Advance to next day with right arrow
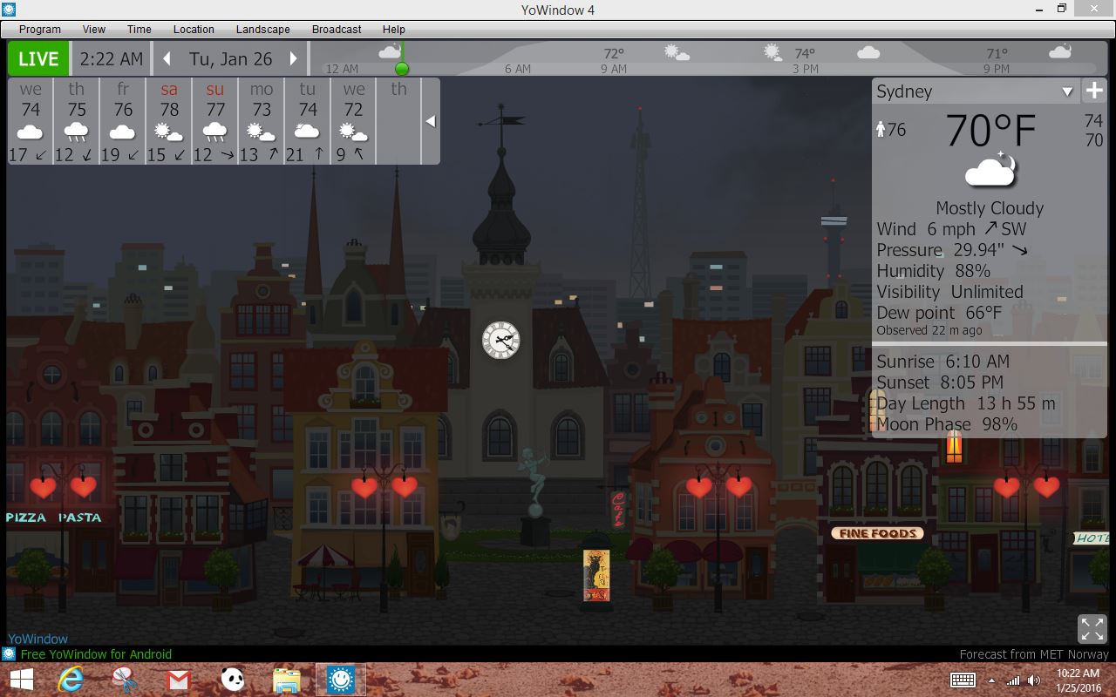1116x697 pixels. pyautogui.click(x=294, y=59)
